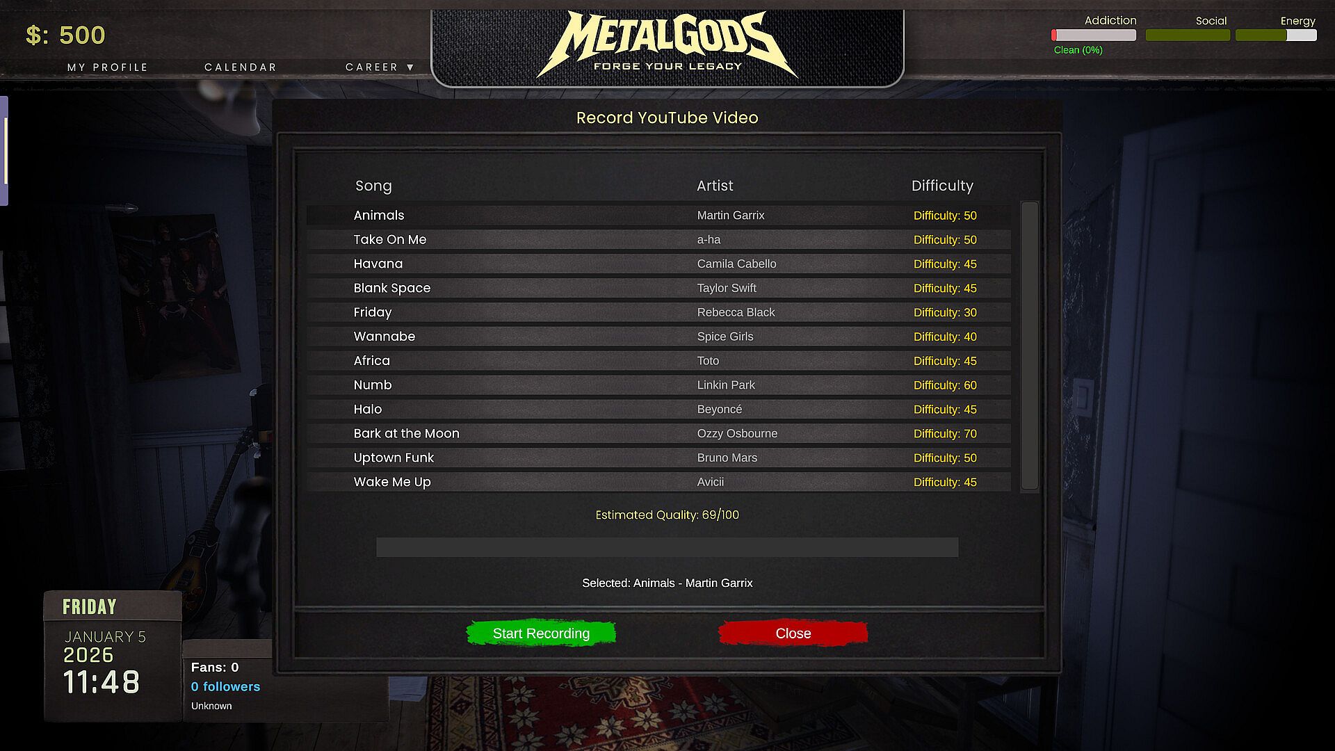The width and height of the screenshot is (1335, 751).
Task: Expand the Career dropdown arrow
Action: [410, 67]
